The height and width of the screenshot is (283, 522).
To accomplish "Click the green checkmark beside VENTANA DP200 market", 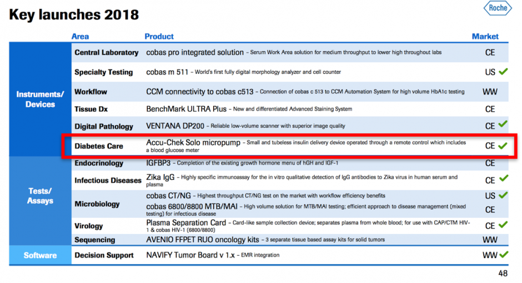I will 503,125.
